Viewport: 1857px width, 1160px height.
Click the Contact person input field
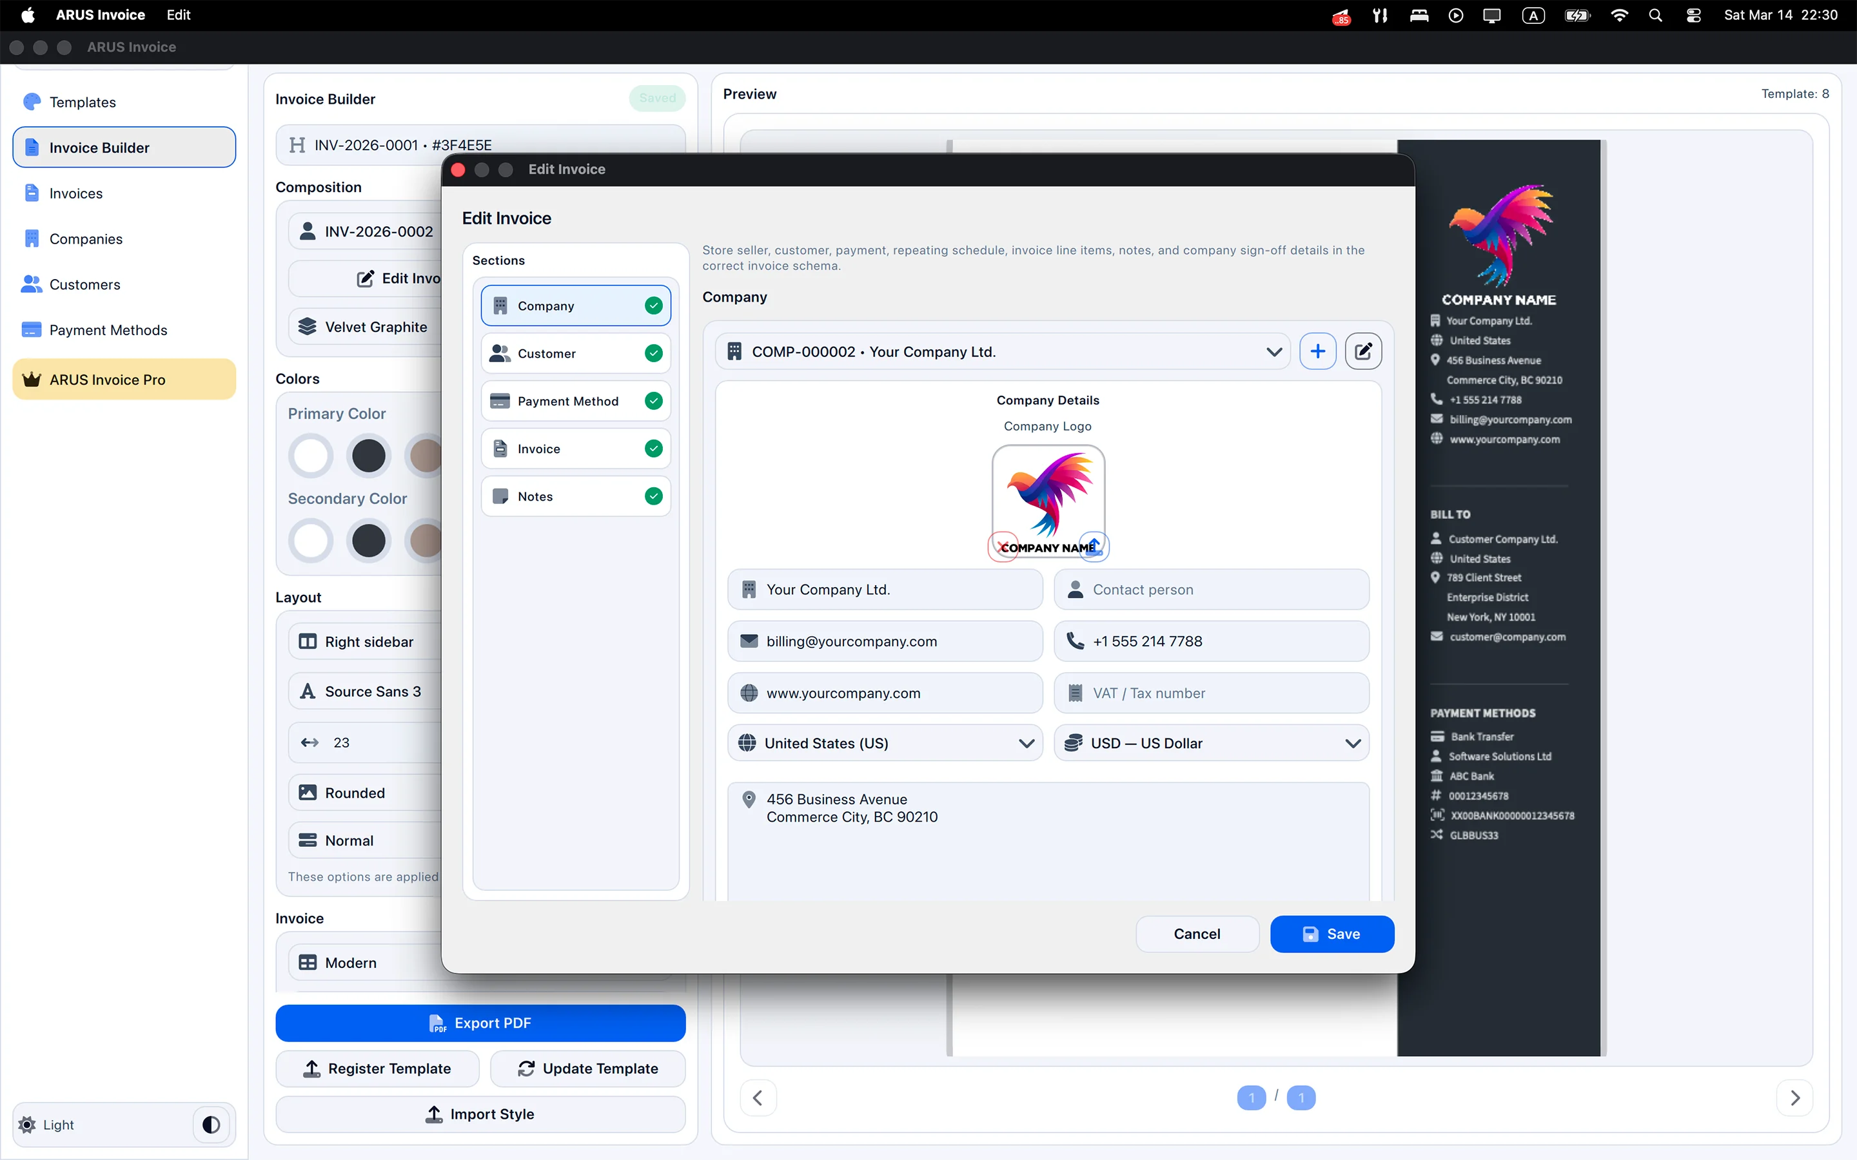coord(1211,589)
